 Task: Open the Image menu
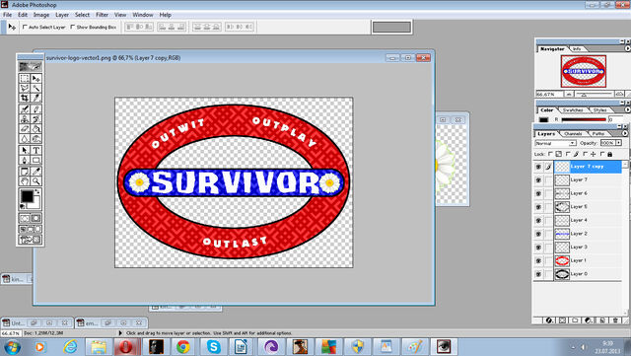pos(41,15)
